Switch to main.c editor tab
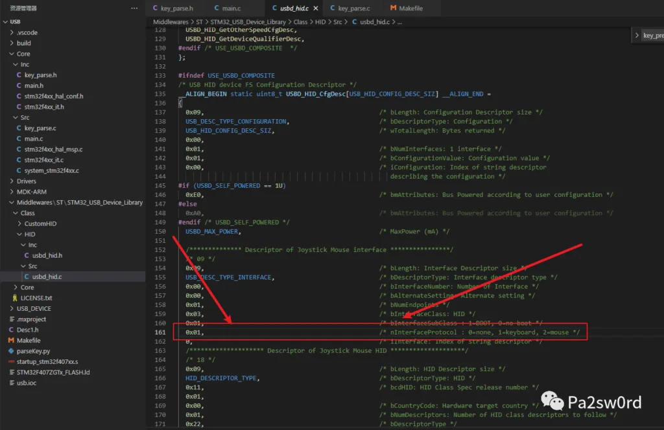The image size is (664, 430). click(231, 8)
